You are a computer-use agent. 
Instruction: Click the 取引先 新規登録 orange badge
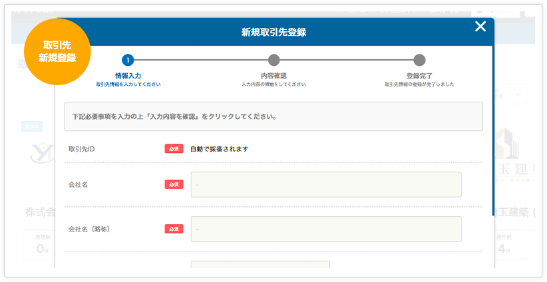[x=57, y=52]
